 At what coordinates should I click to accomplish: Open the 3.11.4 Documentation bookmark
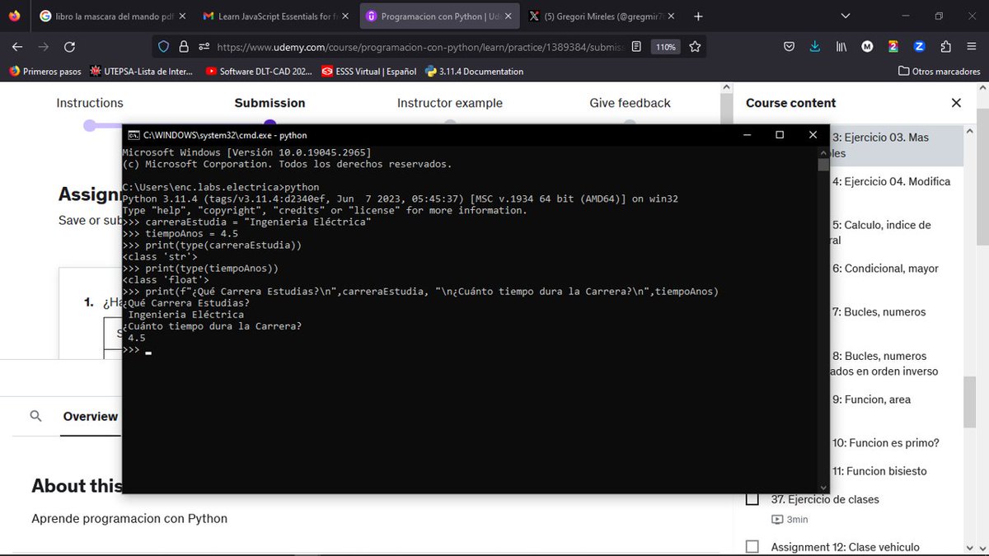[x=474, y=72]
